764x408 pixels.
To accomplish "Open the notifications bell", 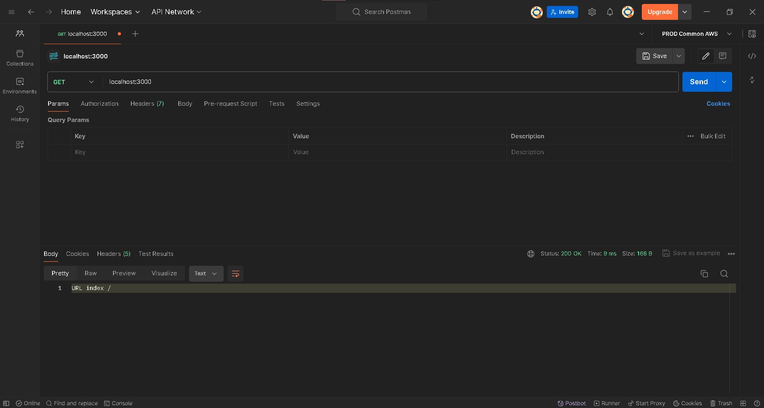I will 610,12.
